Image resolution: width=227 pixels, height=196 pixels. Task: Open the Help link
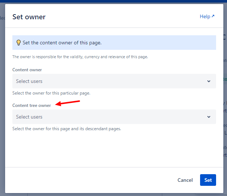pyautogui.click(x=207, y=16)
